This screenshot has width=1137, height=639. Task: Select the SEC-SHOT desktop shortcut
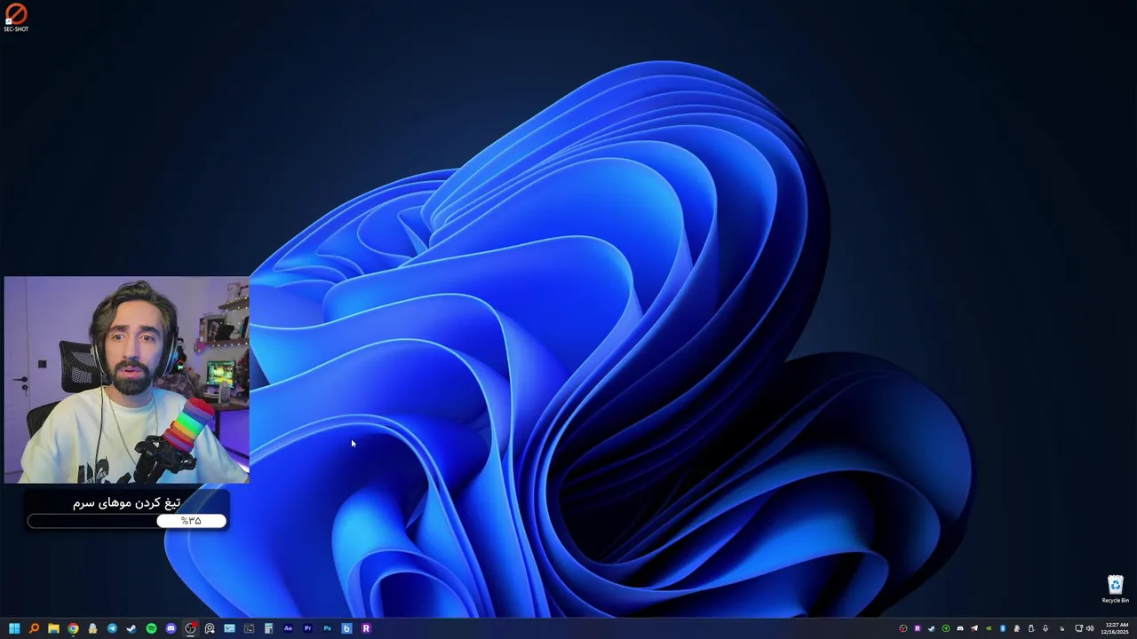pyautogui.click(x=16, y=18)
